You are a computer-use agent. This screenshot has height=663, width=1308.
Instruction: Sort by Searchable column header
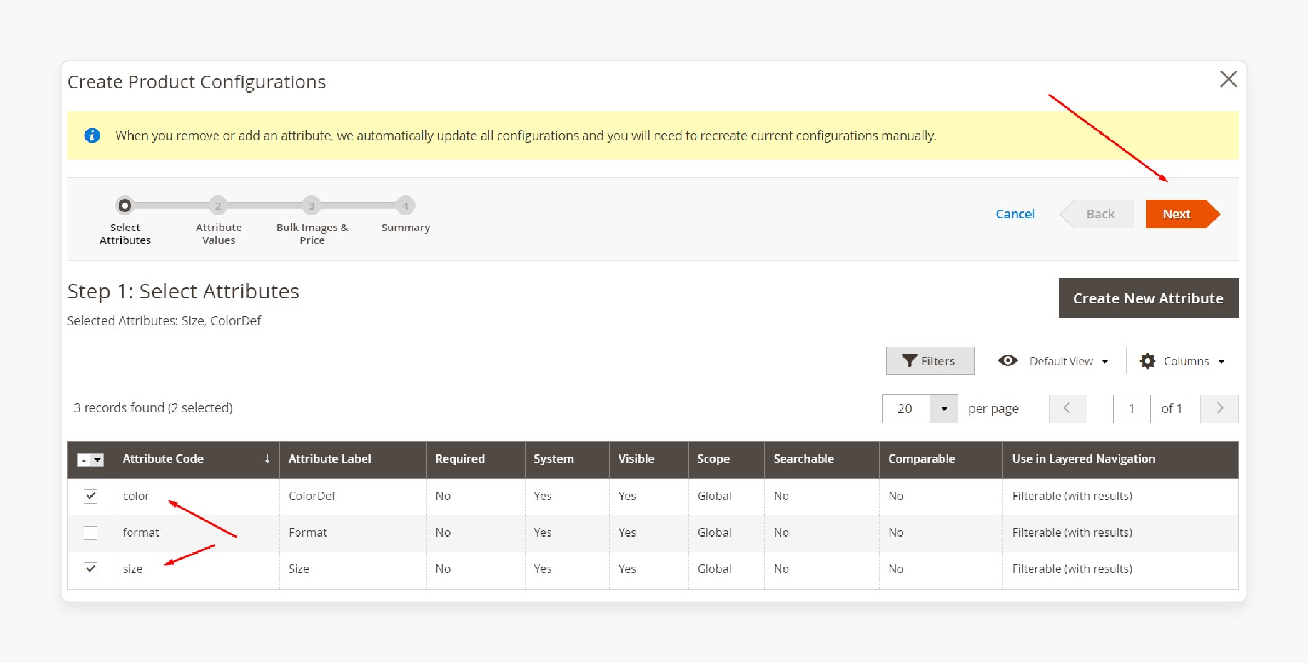tap(822, 459)
